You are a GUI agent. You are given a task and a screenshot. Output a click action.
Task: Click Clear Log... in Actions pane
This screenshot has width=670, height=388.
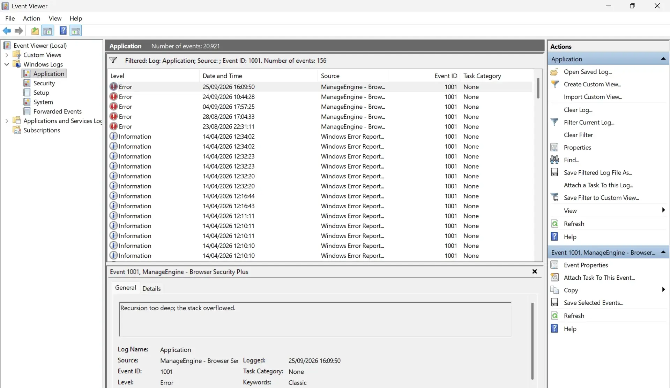tap(578, 110)
